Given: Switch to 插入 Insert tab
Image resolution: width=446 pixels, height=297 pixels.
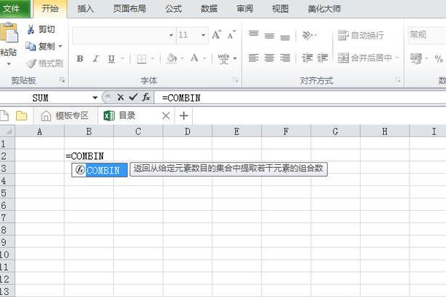Looking at the screenshot, I should (85, 9).
